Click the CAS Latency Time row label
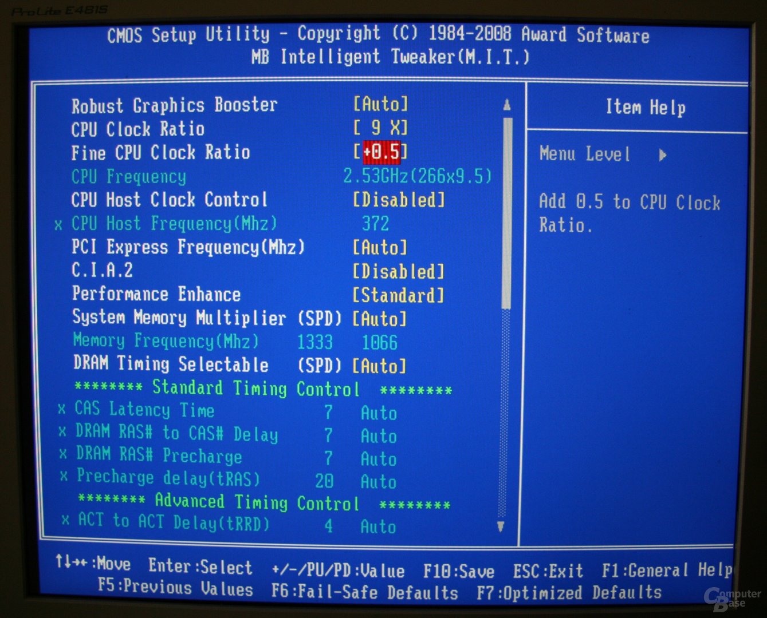 pos(144,410)
